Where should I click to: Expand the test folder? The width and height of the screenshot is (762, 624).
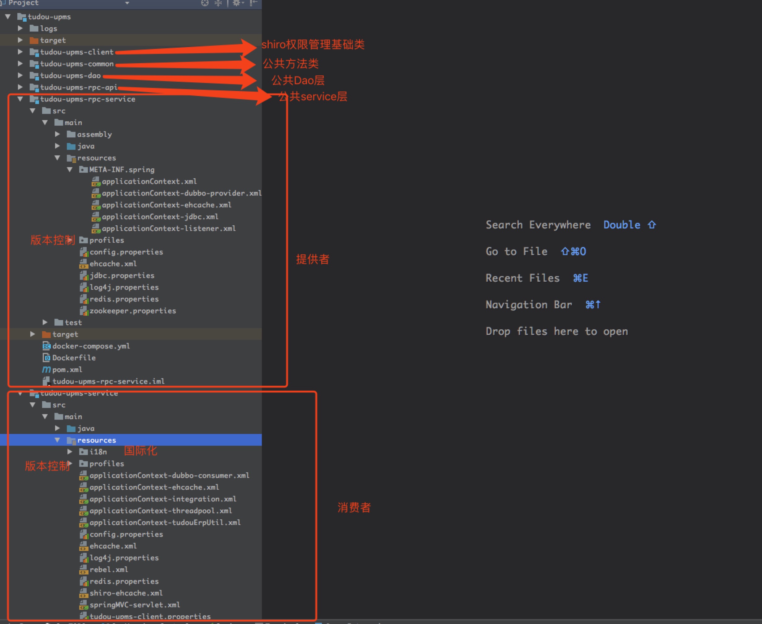point(45,323)
